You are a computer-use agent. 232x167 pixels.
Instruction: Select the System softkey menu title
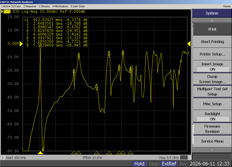pyautogui.click(x=212, y=13)
